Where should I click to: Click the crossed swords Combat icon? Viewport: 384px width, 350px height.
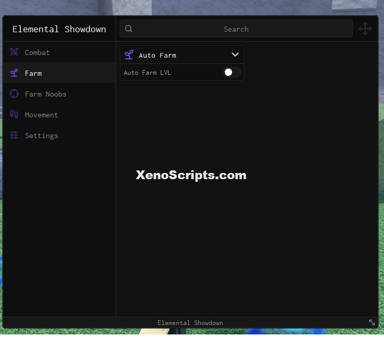14,52
